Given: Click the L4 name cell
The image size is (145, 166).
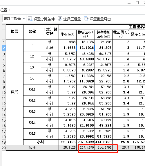Looking at the screenshot, I should (32, 79).
